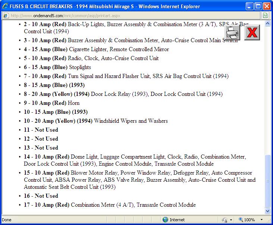Click "15 - 10 Amp (Red)" Blower Motor entry
Screen dimensions: 273x225
139,180
